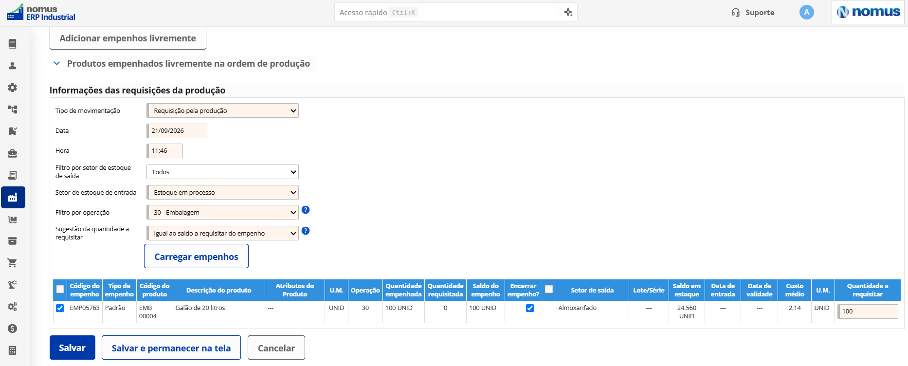The width and height of the screenshot is (908, 366).
Task: Check the select-all checkbox in table header
Action: click(60, 290)
